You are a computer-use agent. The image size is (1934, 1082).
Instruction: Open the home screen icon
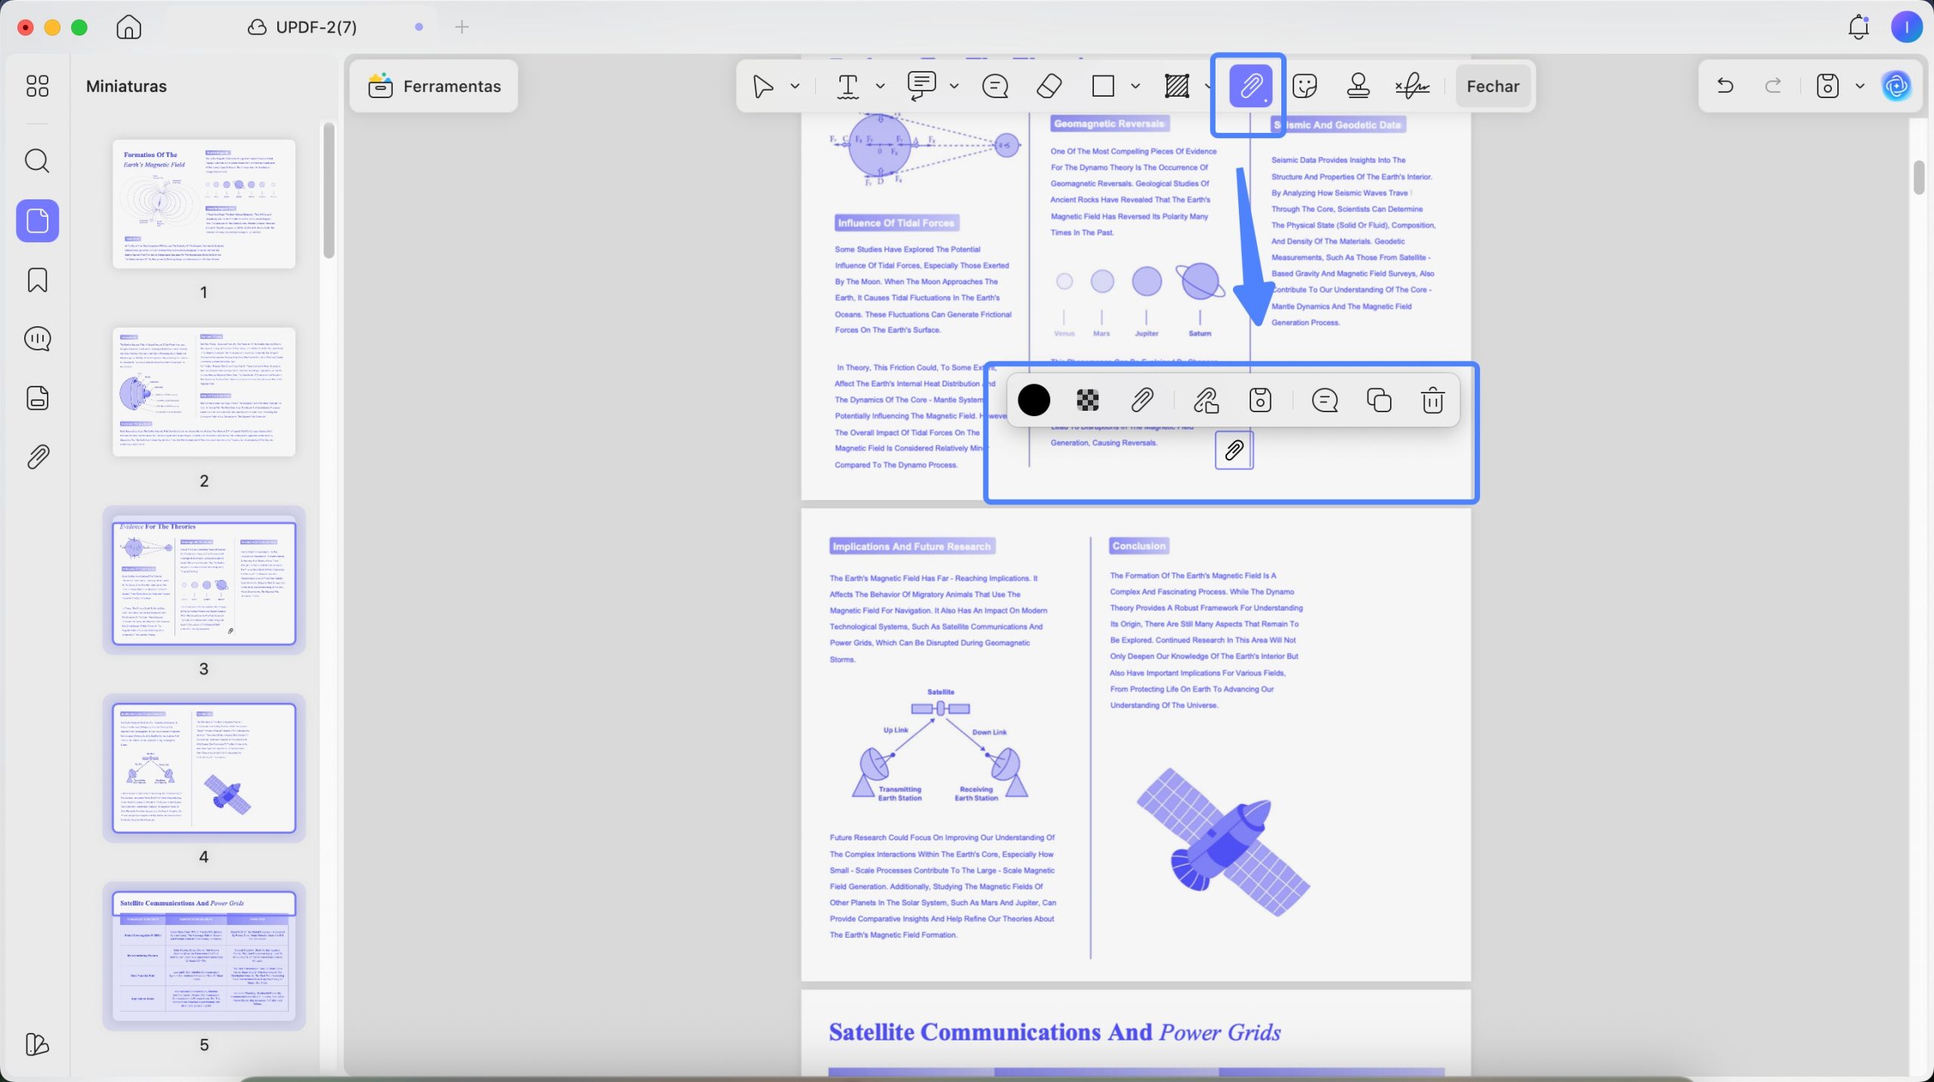click(128, 27)
